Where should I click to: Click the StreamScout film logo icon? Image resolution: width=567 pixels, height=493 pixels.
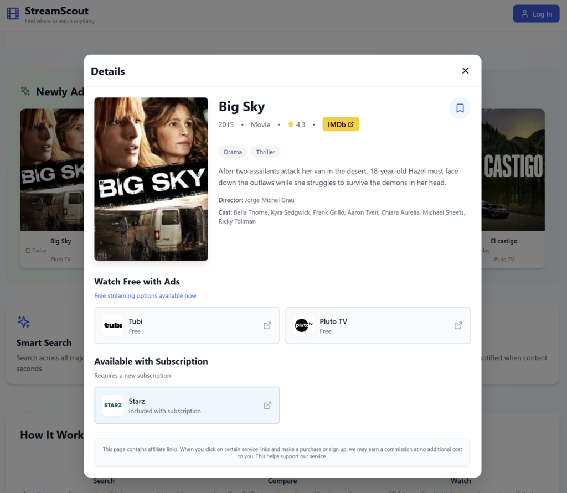click(x=13, y=13)
